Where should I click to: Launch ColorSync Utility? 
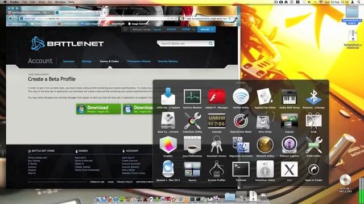192,121
